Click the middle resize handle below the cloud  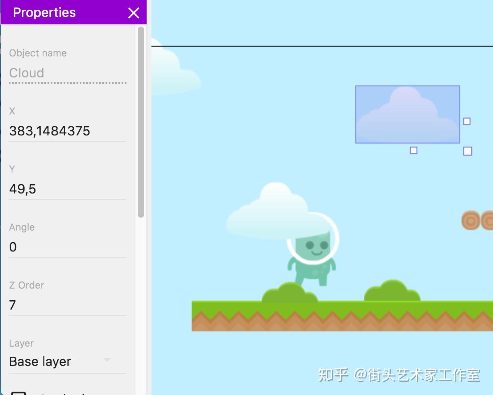[x=414, y=150]
